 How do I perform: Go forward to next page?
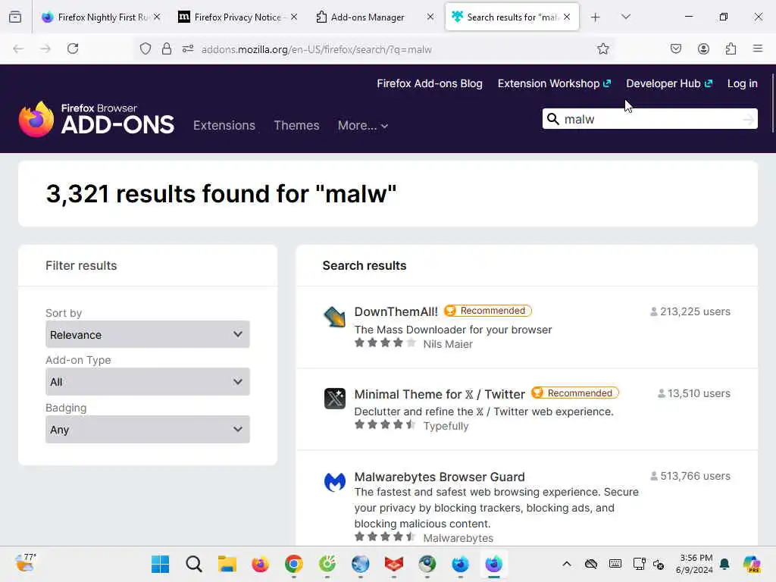[45, 48]
